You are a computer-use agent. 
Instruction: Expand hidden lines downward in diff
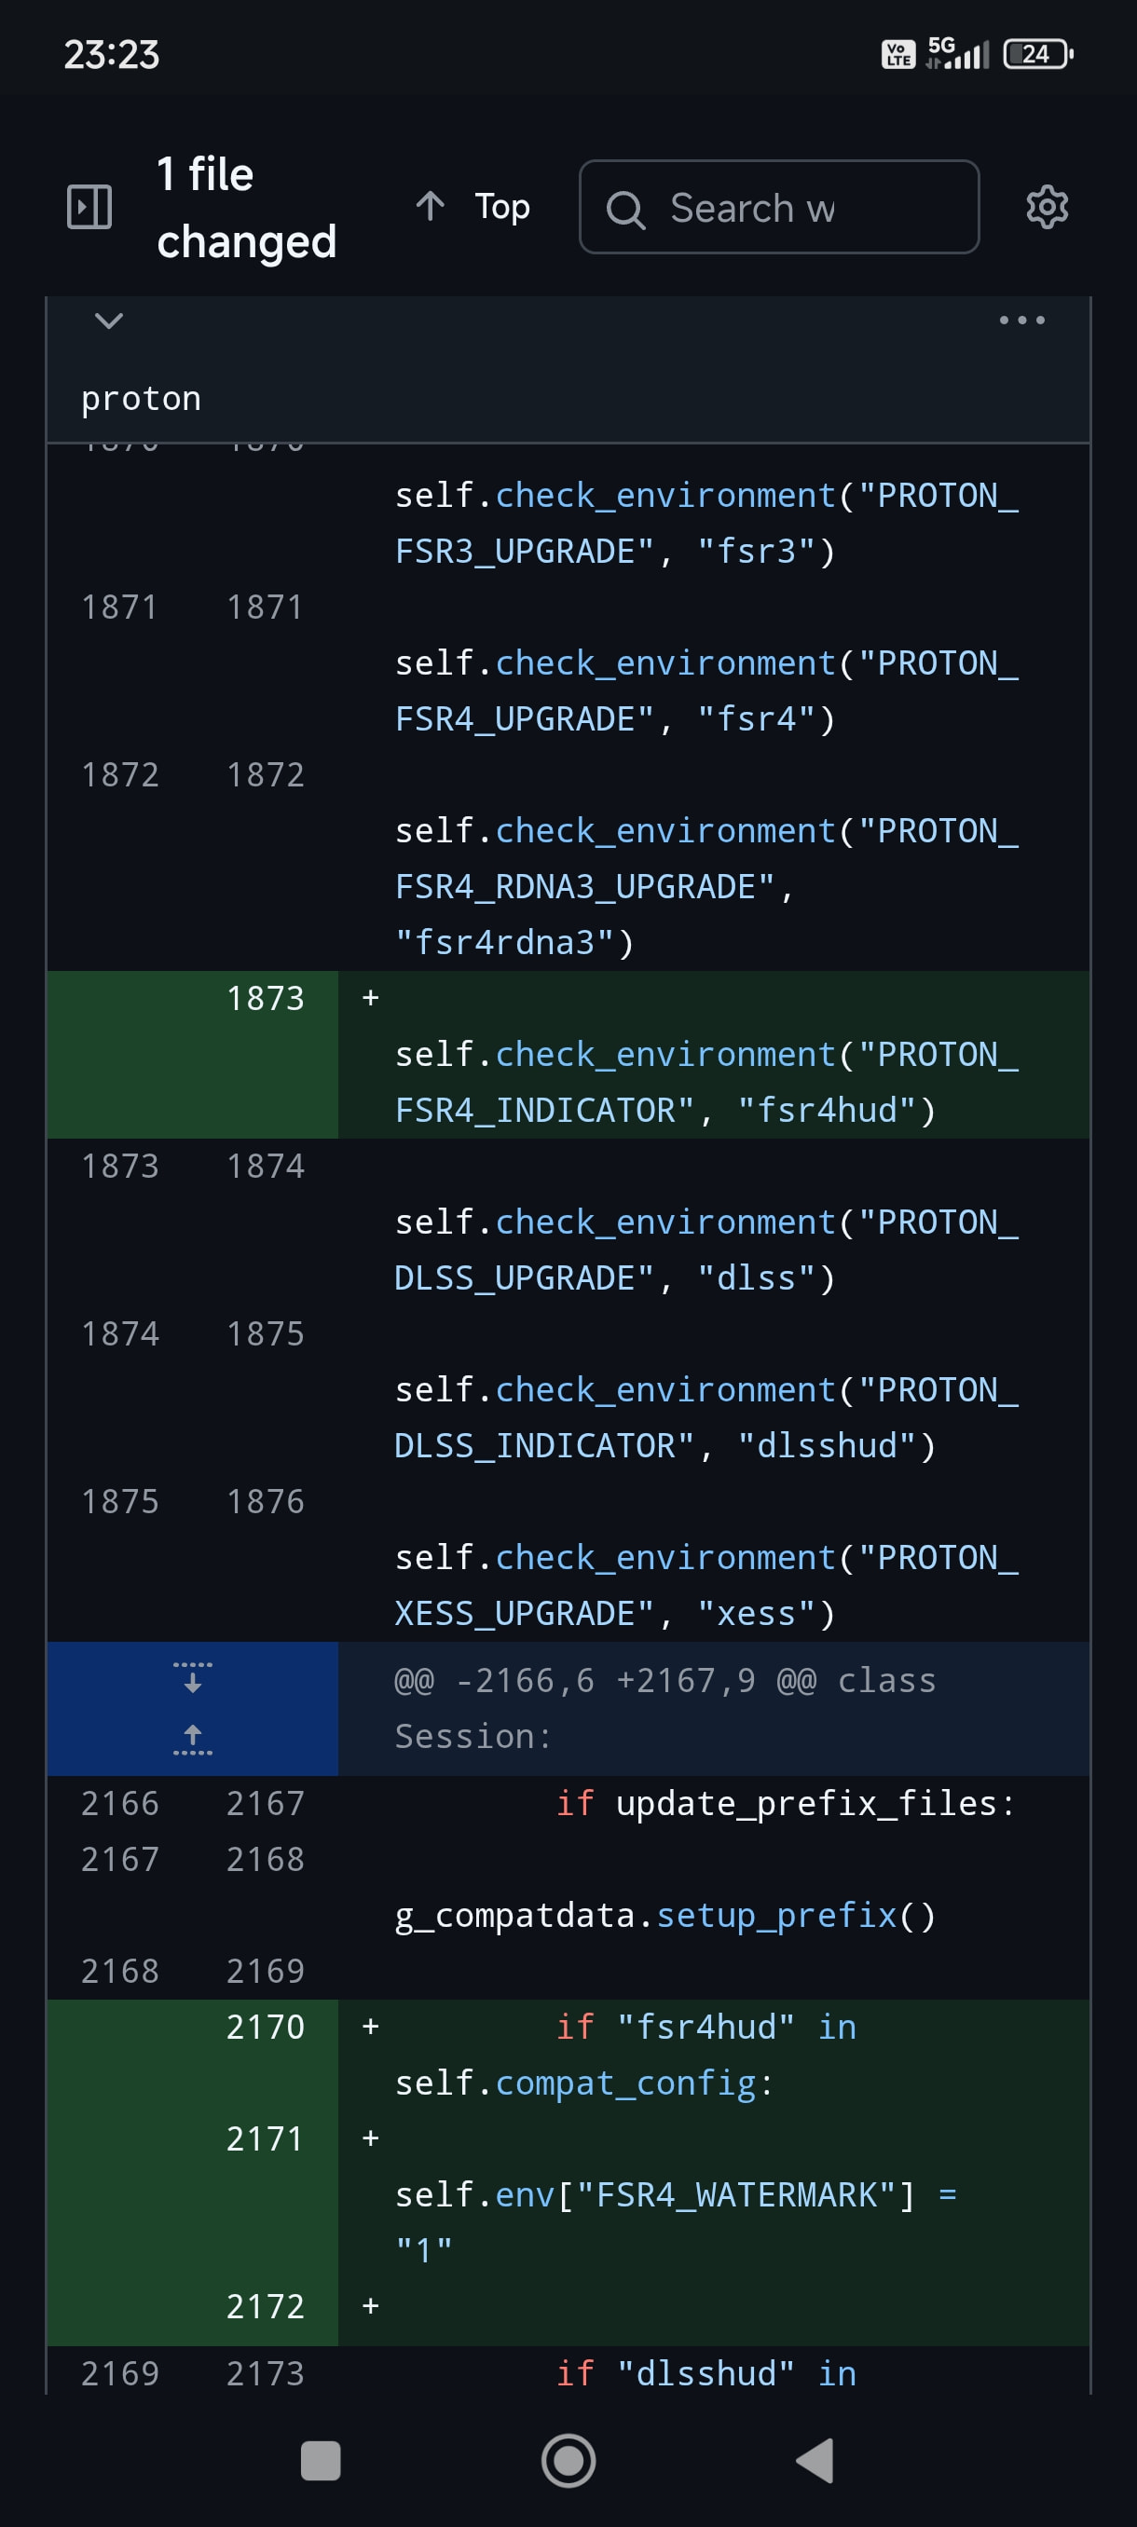193,1678
